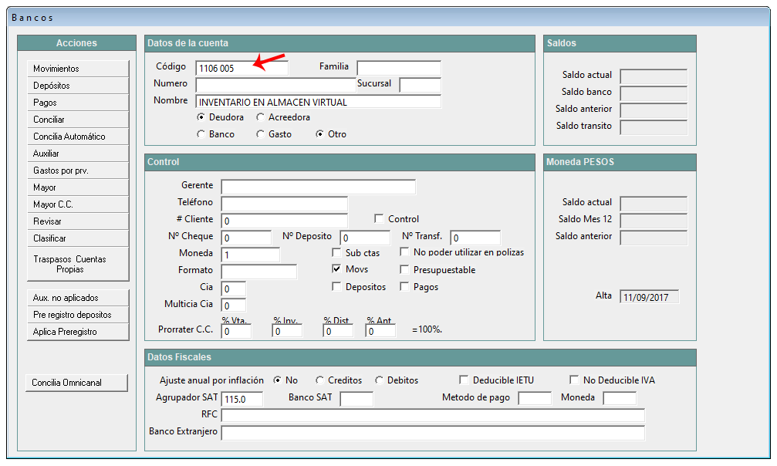Screen dimensions: 777x466
Task: Select the Deudora radio button
Action: click(x=201, y=117)
